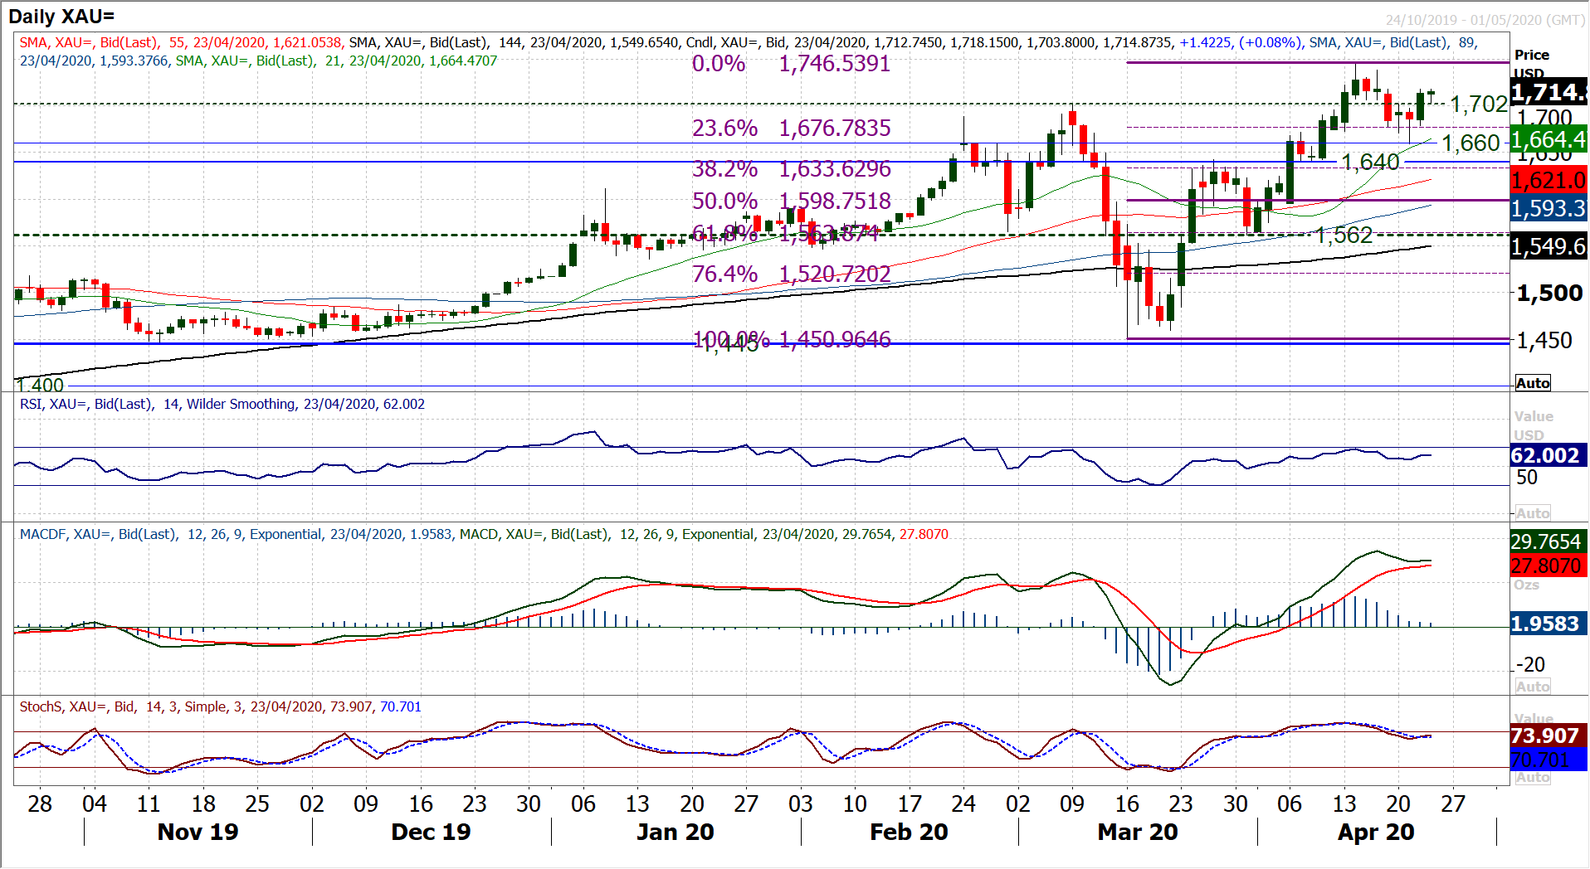Click the 'Apr 20' month label on time axis
This screenshot has width=1590, height=869.
(1376, 833)
